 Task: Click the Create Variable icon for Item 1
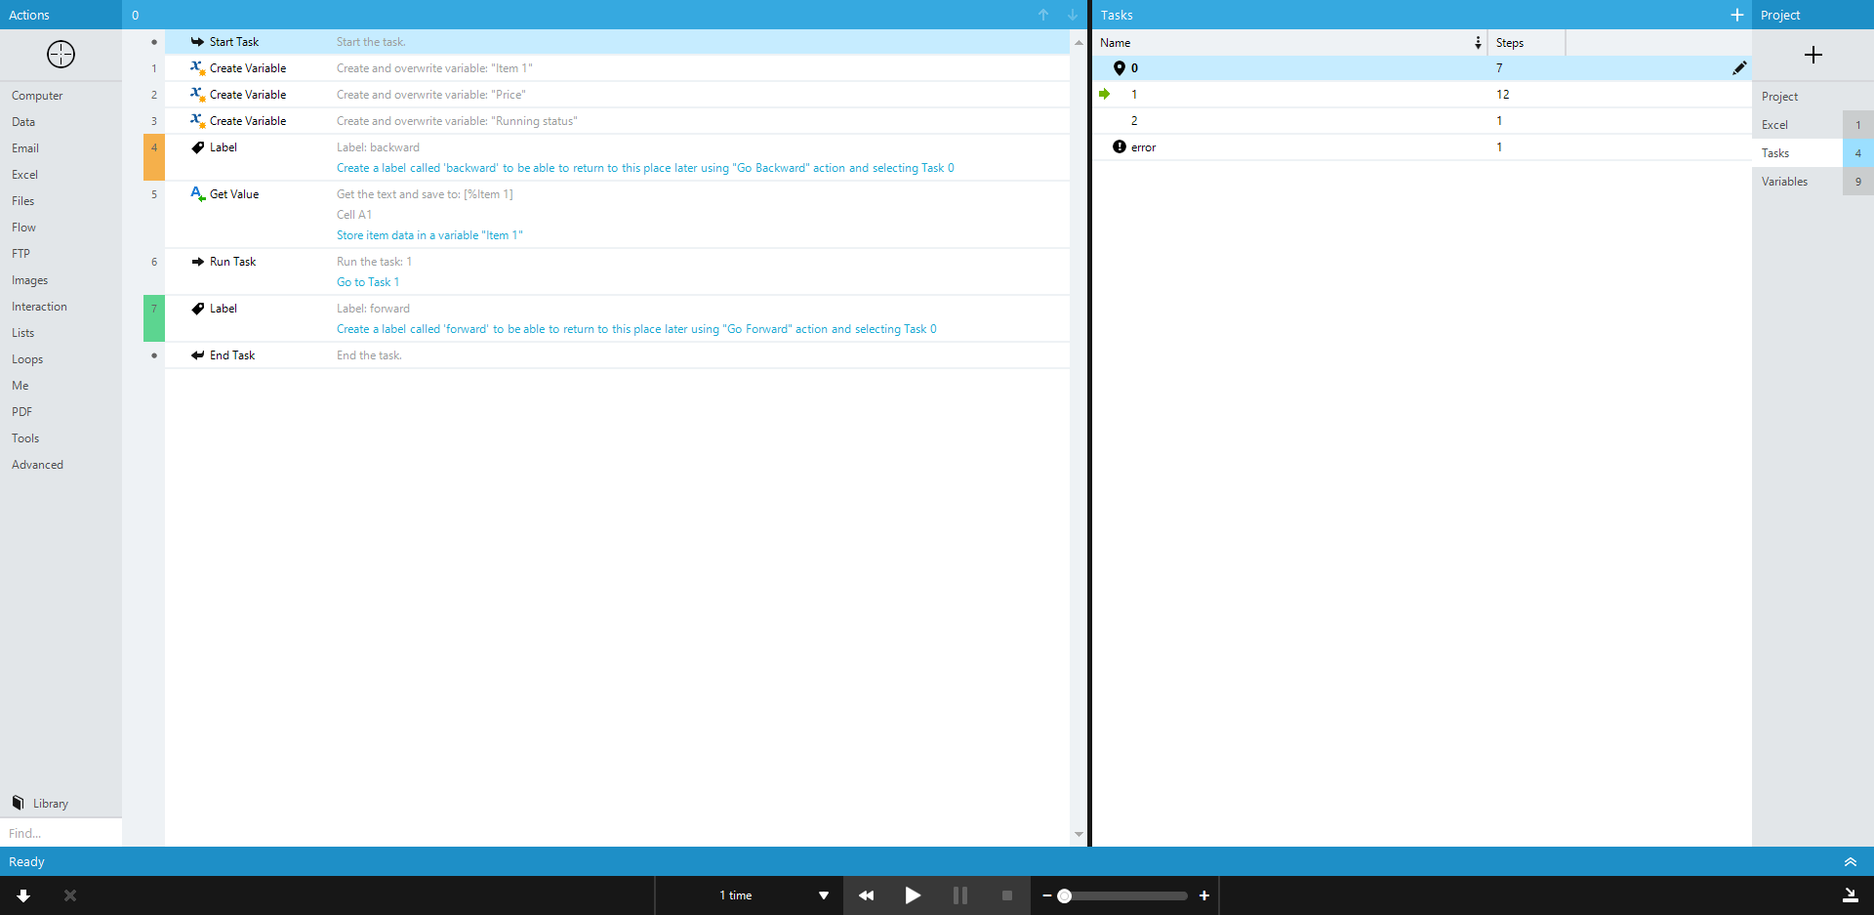[x=197, y=67]
